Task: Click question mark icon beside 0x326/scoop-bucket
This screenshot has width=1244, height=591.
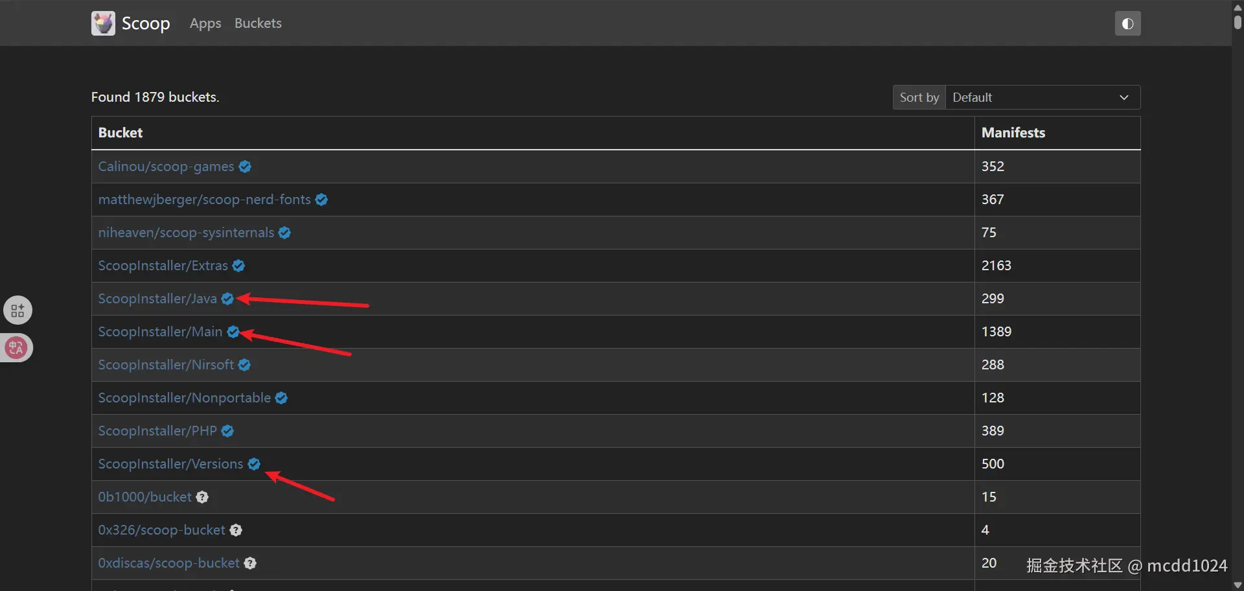Action: [x=236, y=530]
